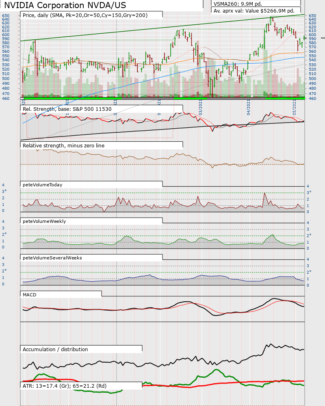Click the Av. aprx val $5266.9M label
Image resolution: width=325 pixels, height=406 pixels.
254,11
